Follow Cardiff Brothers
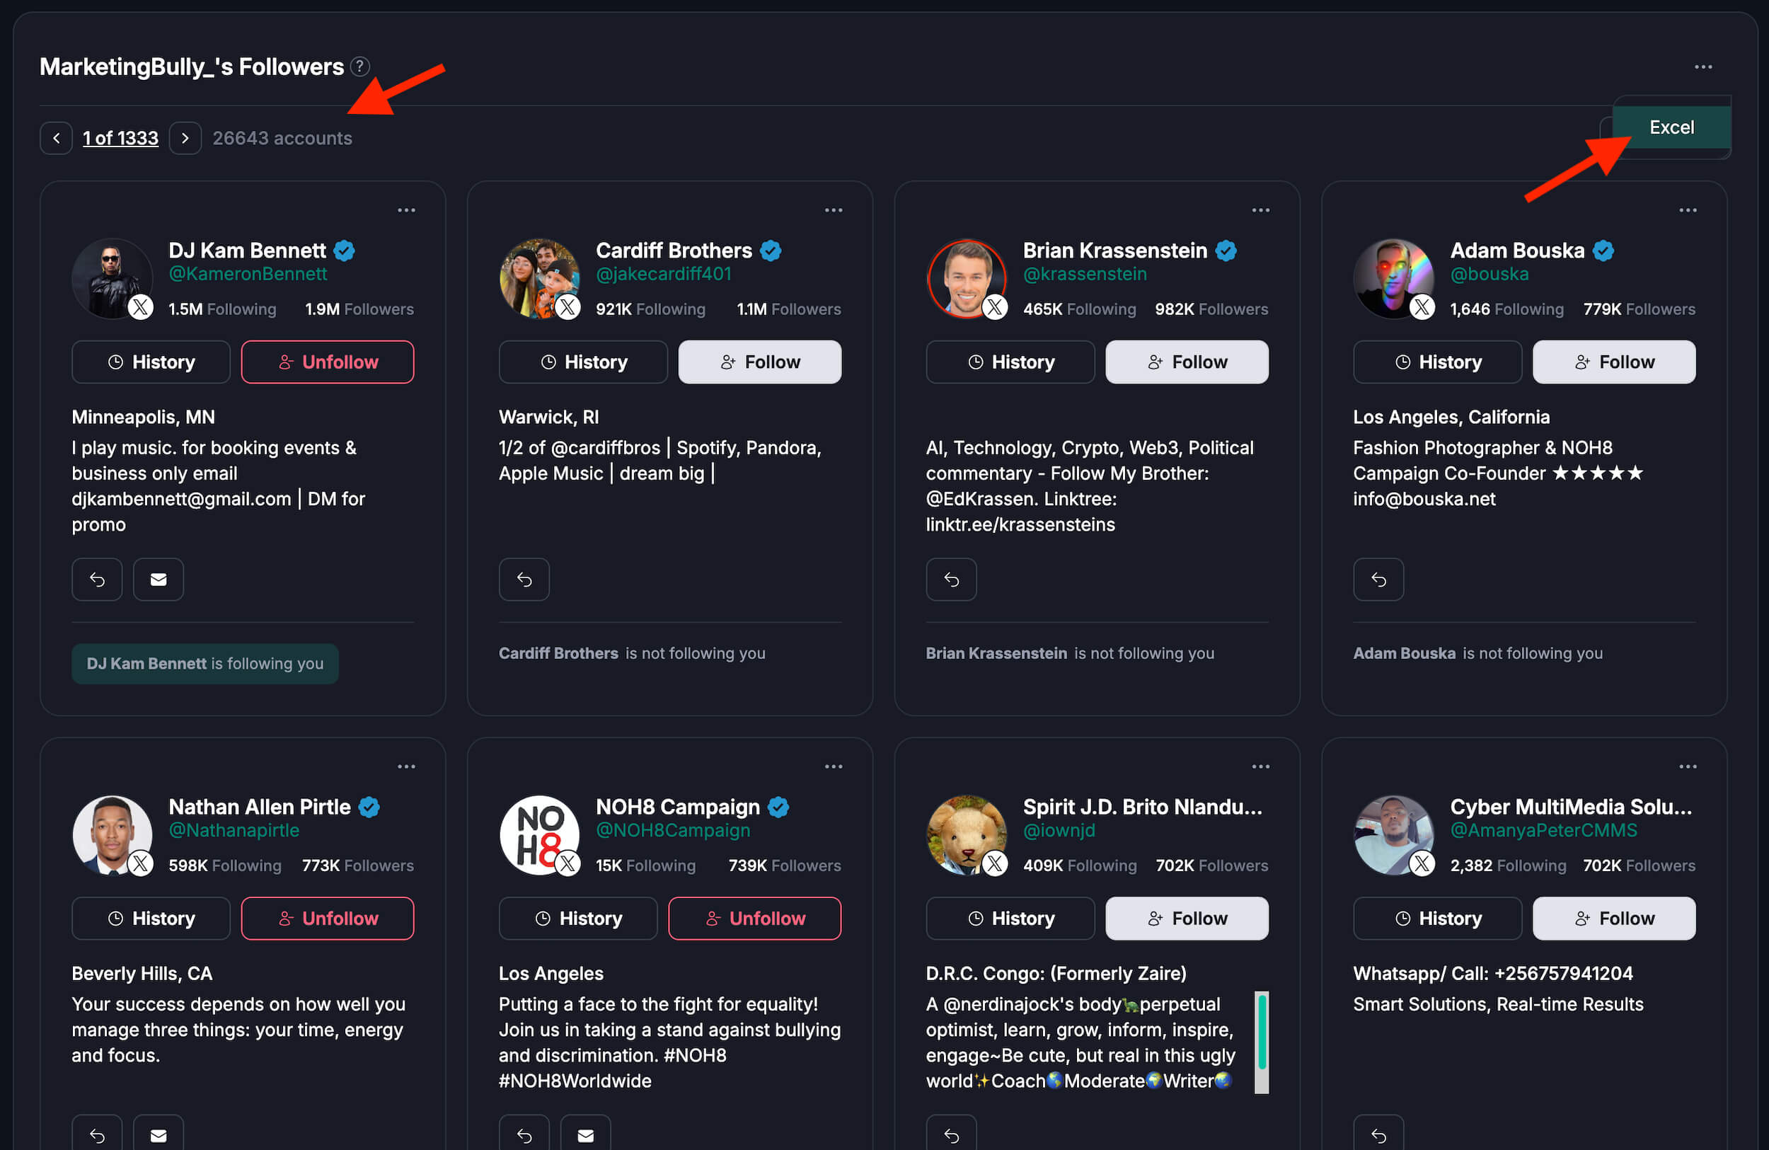The image size is (1769, 1150). (759, 362)
